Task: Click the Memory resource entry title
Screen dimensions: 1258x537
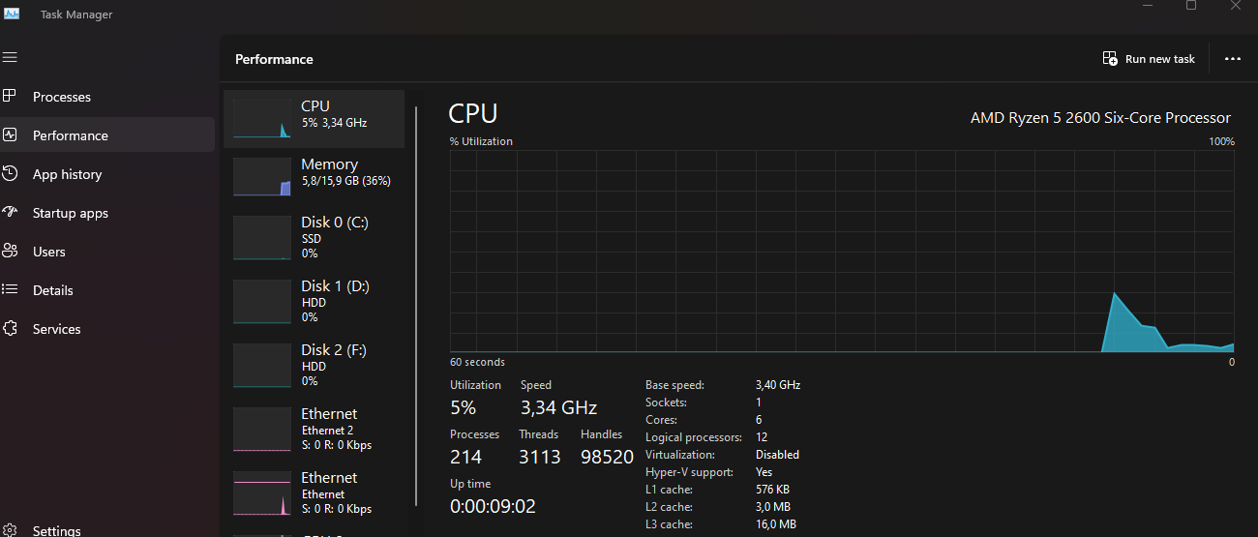Action: [329, 164]
